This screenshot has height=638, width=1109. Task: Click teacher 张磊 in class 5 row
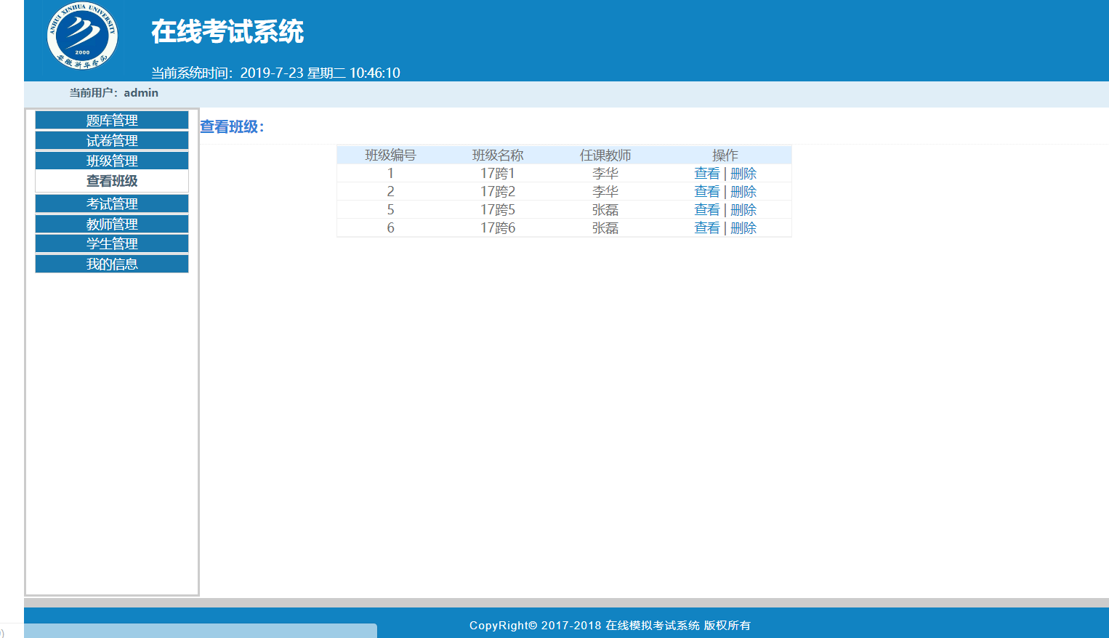click(x=605, y=210)
